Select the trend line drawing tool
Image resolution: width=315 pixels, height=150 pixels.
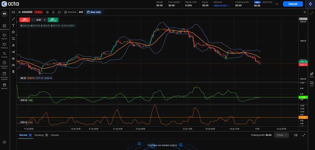[x=13, y=19]
